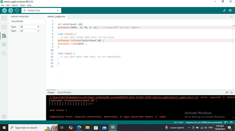Click code line 3 with myStepper(2048

tap(99, 27)
